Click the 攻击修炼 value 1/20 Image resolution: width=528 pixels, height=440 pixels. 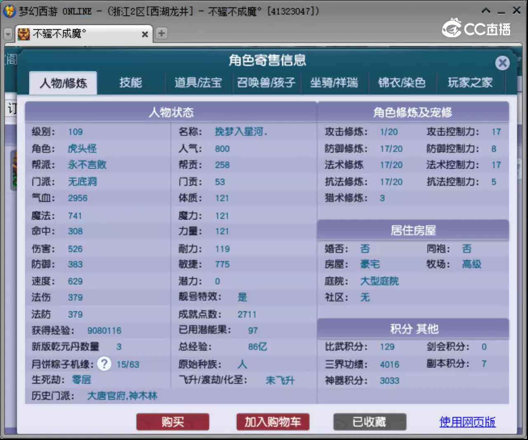click(x=389, y=132)
